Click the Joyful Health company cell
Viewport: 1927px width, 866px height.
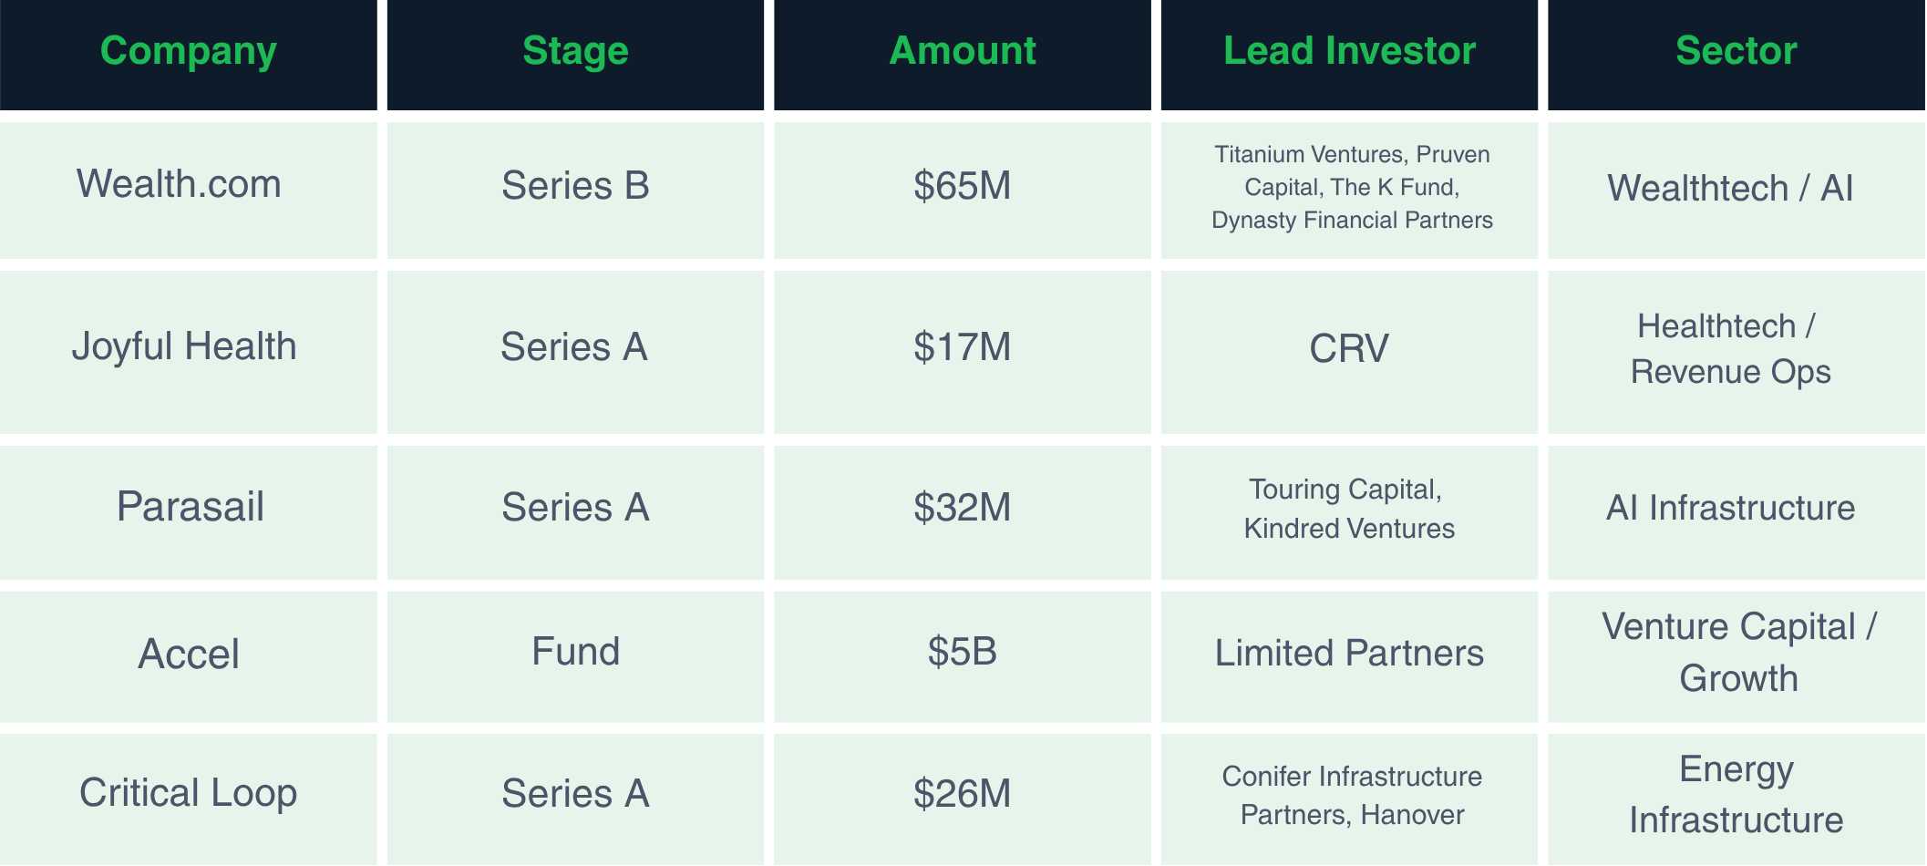point(189,352)
